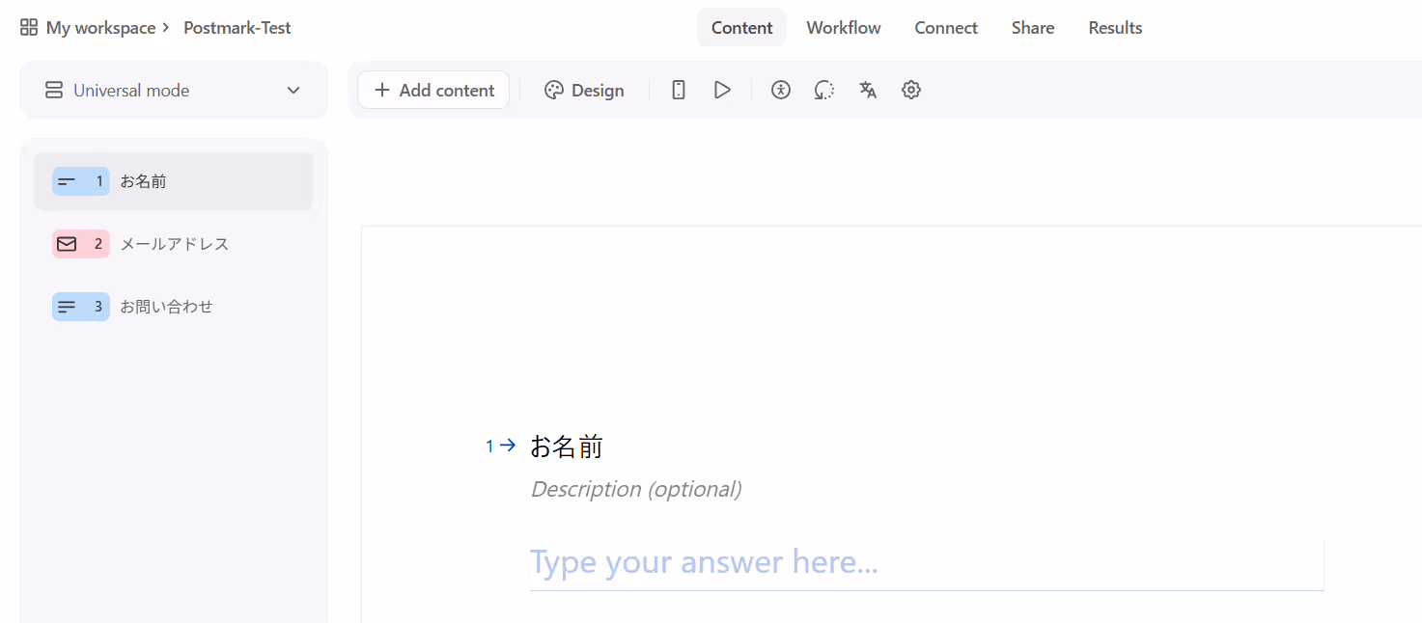Screen dimensions: 1422x623
Task: Switch to mobile preview icon
Action: click(679, 90)
